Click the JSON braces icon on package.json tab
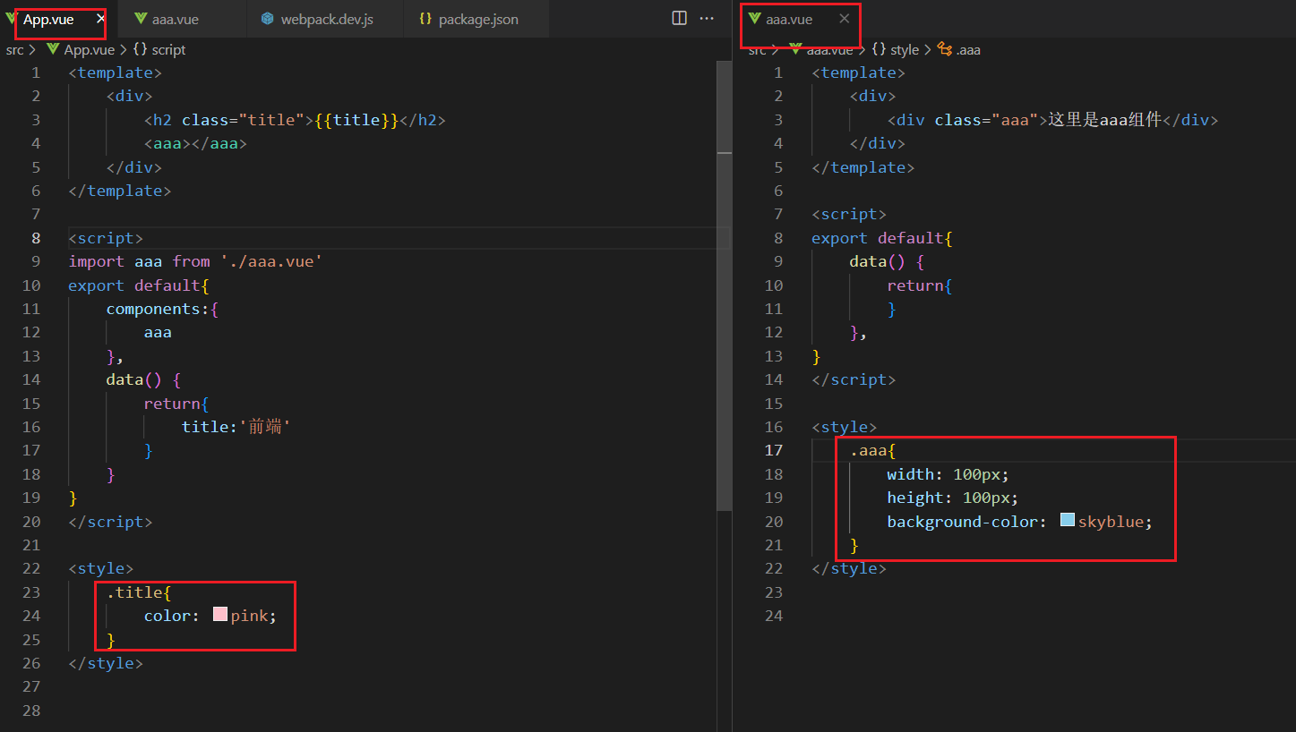Screen dimensions: 1296x732 [x=425, y=19]
